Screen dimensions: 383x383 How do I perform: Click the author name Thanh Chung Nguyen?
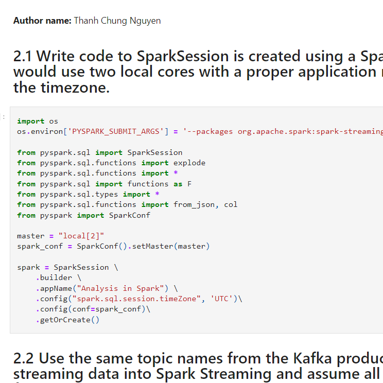pos(117,21)
